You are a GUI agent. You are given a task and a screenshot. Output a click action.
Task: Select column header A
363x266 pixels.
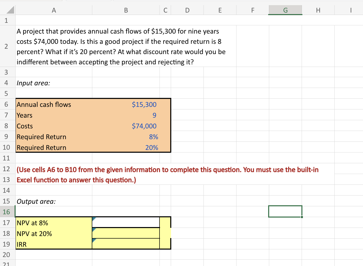point(54,10)
